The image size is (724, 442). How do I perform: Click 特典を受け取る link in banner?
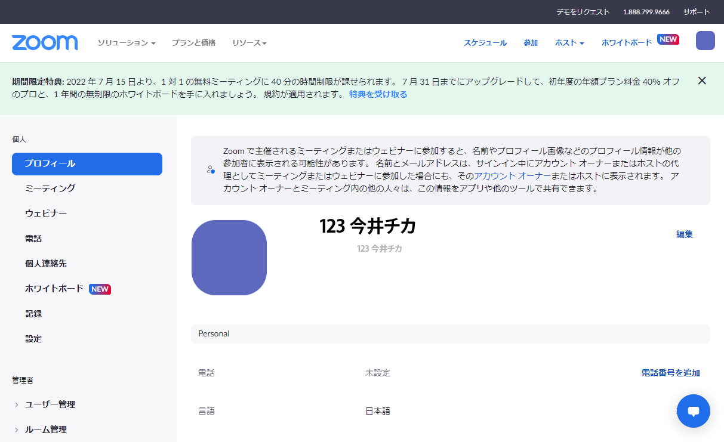pos(378,94)
